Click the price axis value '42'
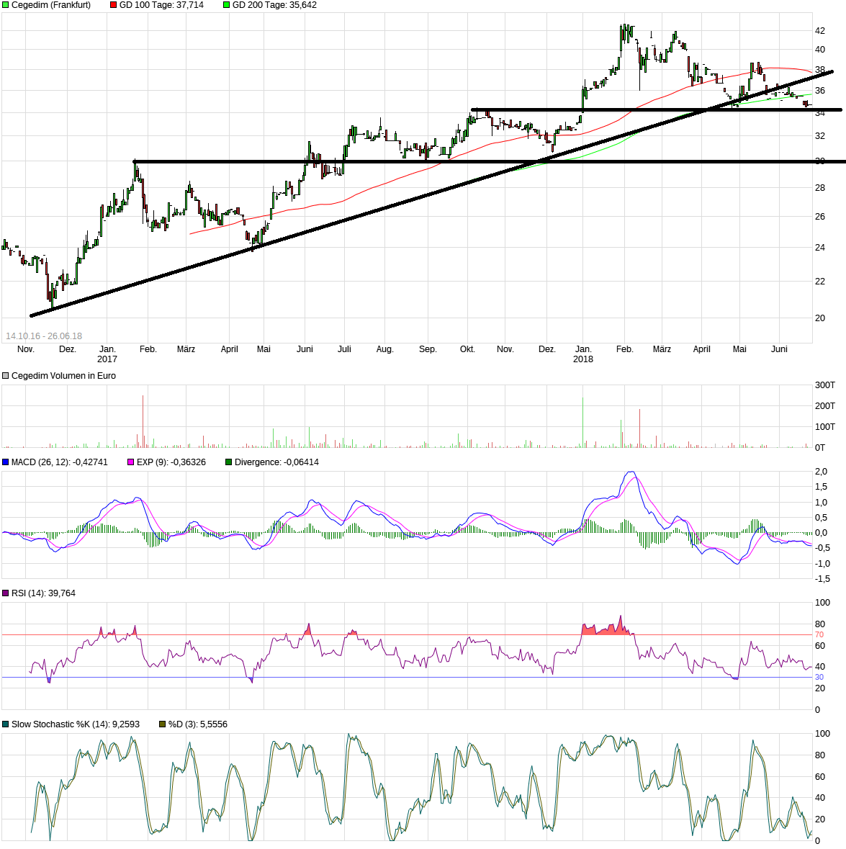This screenshot has width=846, height=849. 820,31
